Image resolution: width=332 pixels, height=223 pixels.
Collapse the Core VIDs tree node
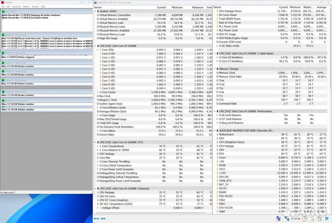(x=98, y=50)
